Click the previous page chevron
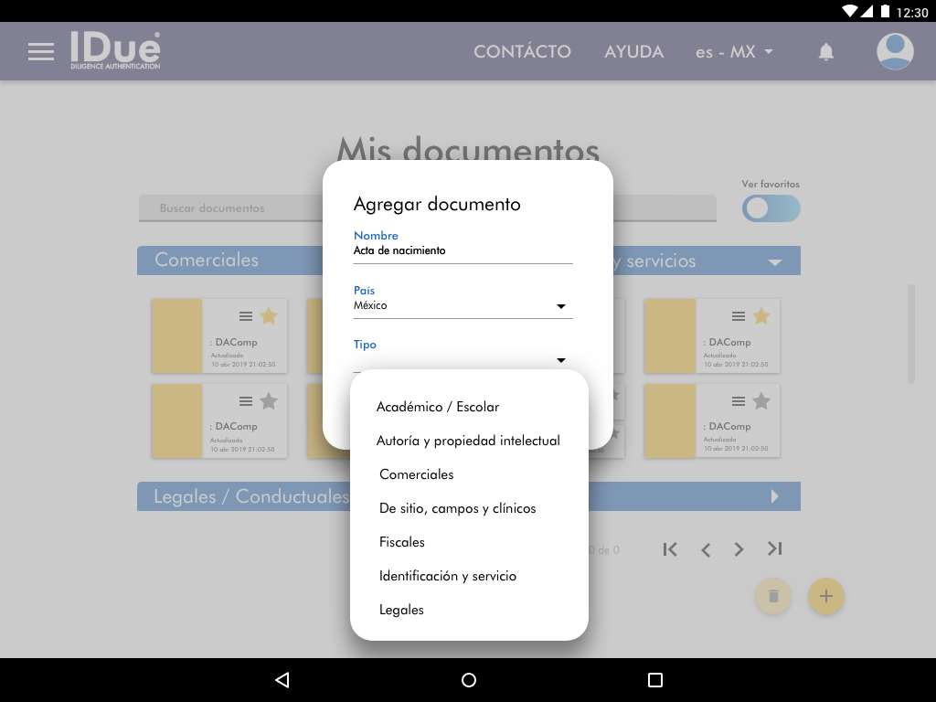Image resolution: width=936 pixels, height=702 pixels. pos(705,548)
